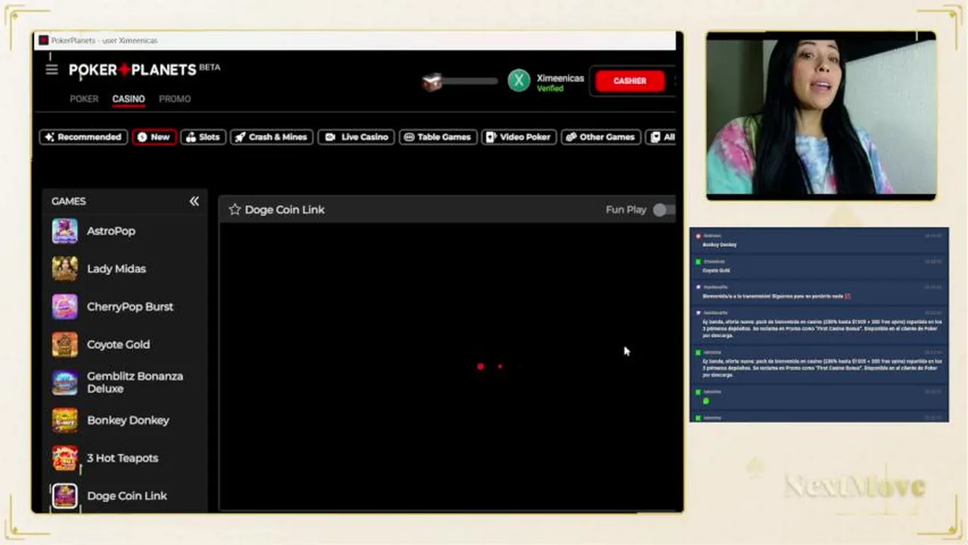The height and width of the screenshot is (545, 968).
Task: Click the webcam video overlay
Action: click(x=821, y=115)
